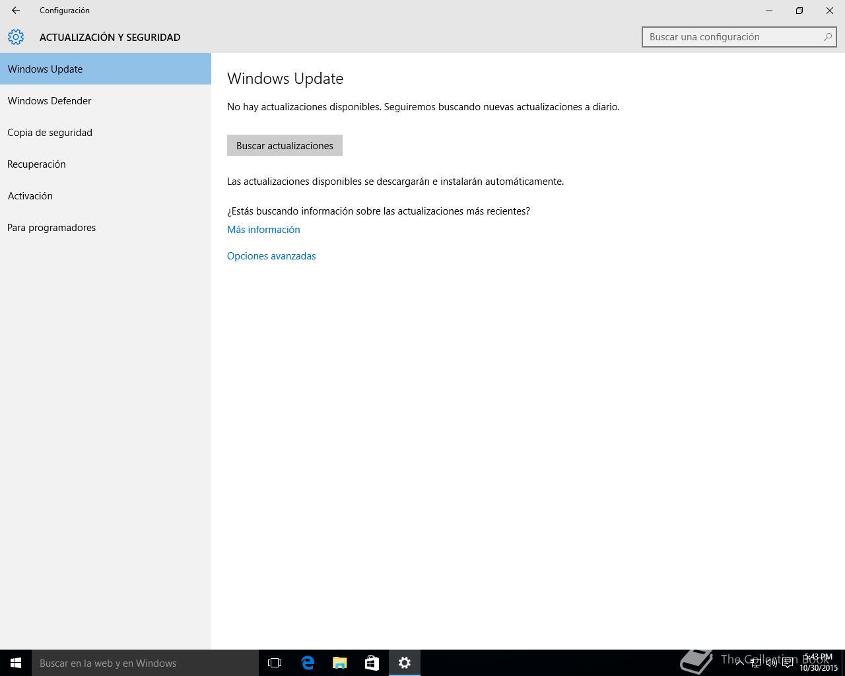This screenshot has height=676, width=845.
Task: Minimize the Configuración window
Action: pyautogui.click(x=769, y=11)
